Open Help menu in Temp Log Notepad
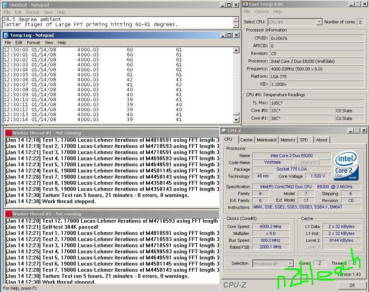Viewport: 369px width, 292px height. point(61,43)
